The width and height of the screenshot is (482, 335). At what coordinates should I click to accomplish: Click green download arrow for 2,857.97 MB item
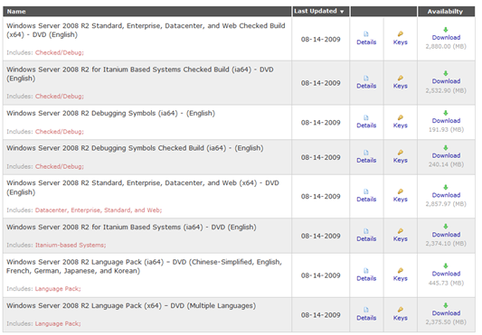tap(446, 187)
